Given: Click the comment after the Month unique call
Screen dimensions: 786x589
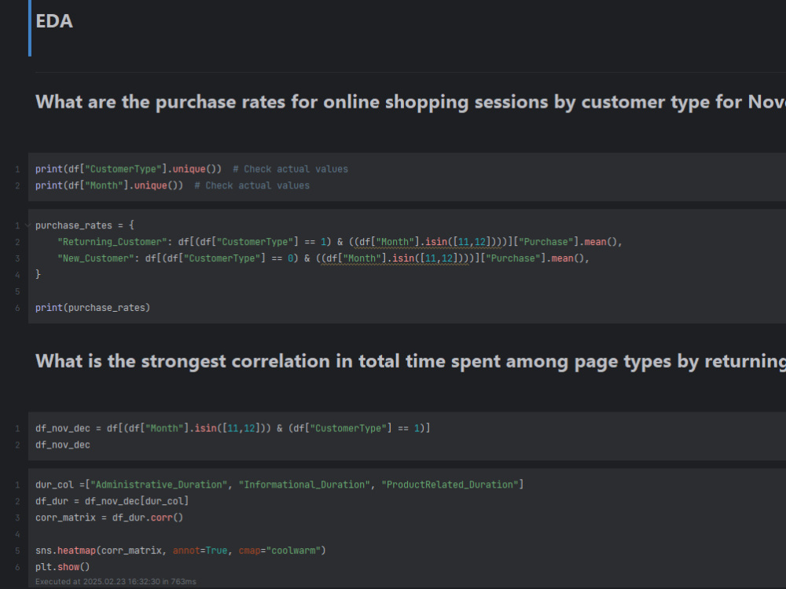Looking at the screenshot, I should point(252,186).
